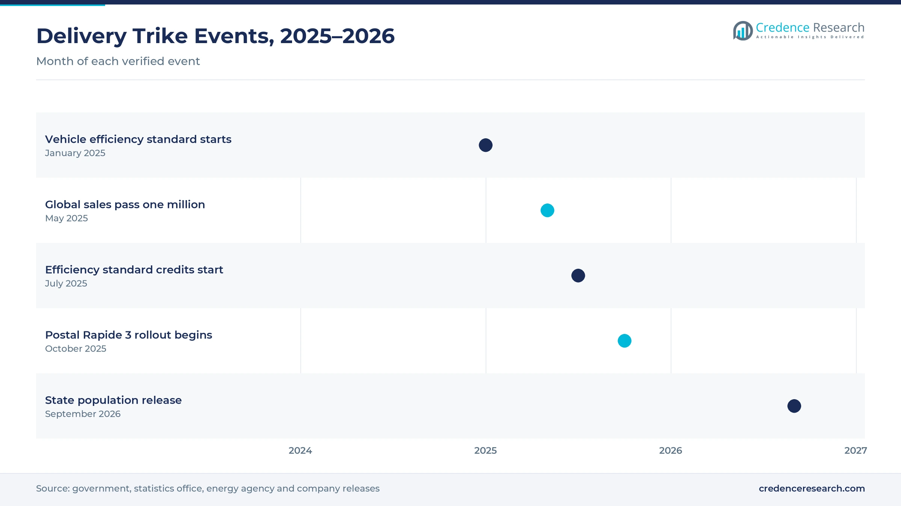Click the 'Credence Research' brand name
The image size is (901, 506).
pos(810,27)
